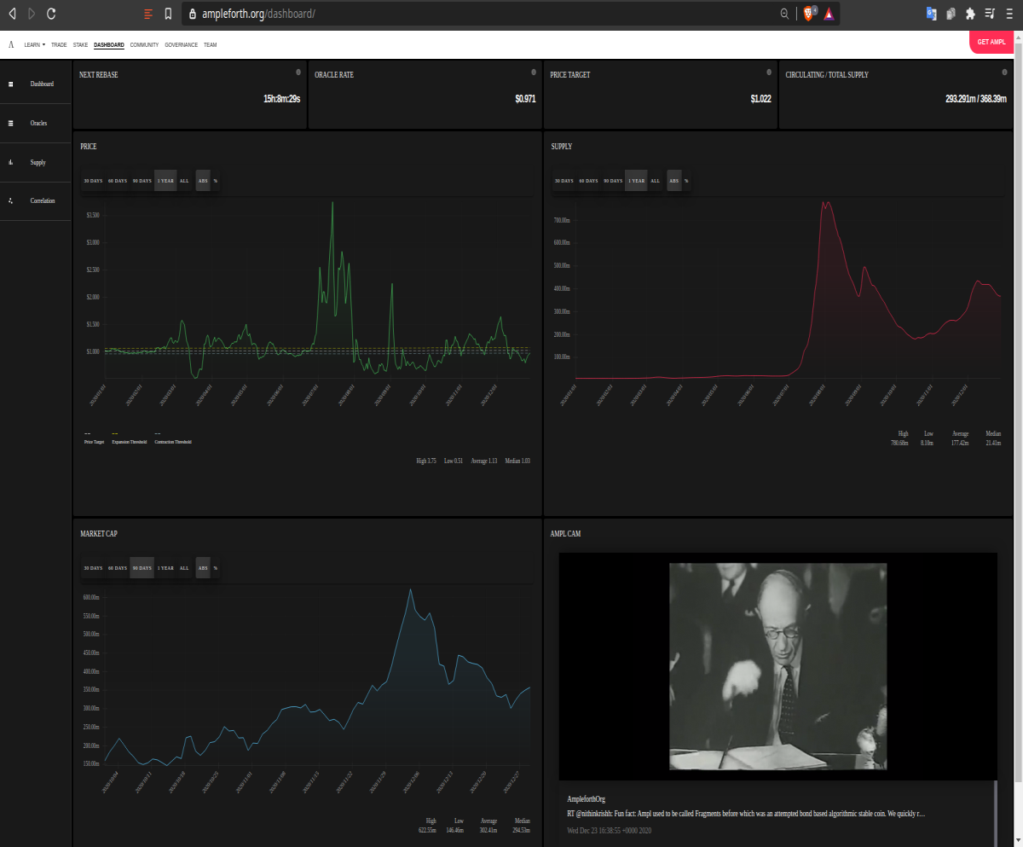Click the Supply sidebar icon
1023x847 pixels.
[x=10, y=162]
